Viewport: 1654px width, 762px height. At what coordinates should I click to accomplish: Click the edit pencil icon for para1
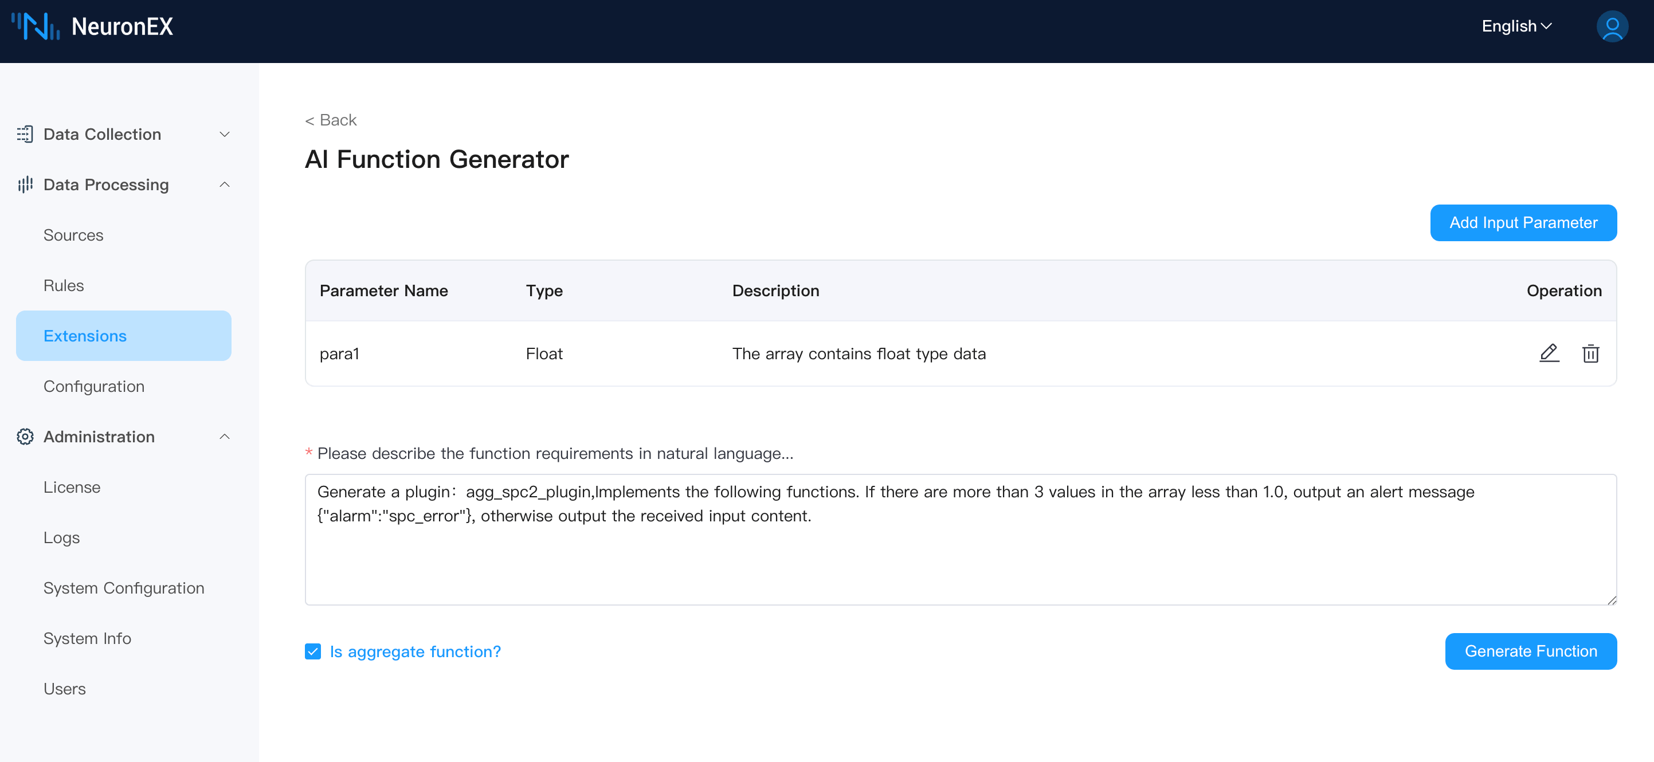[1549, 353]
